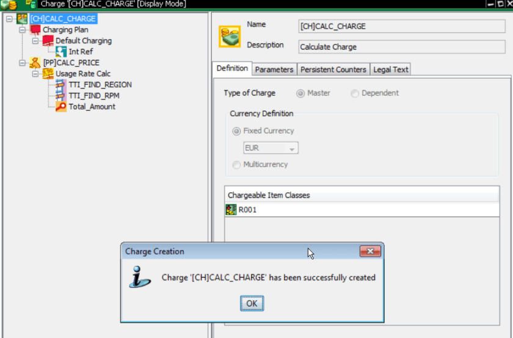This screenshot has height=338, width=513.
Task: Select the Charging Plan tree label
Action: click(65, 30)
